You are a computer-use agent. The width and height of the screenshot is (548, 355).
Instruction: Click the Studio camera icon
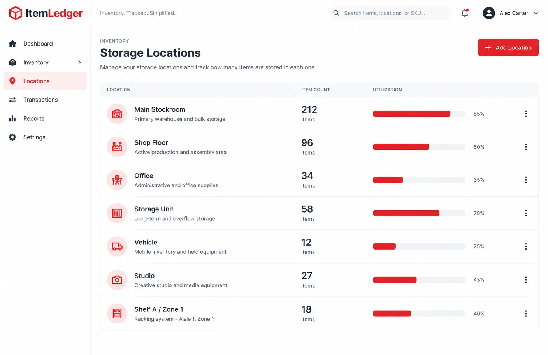pos(117,280)
